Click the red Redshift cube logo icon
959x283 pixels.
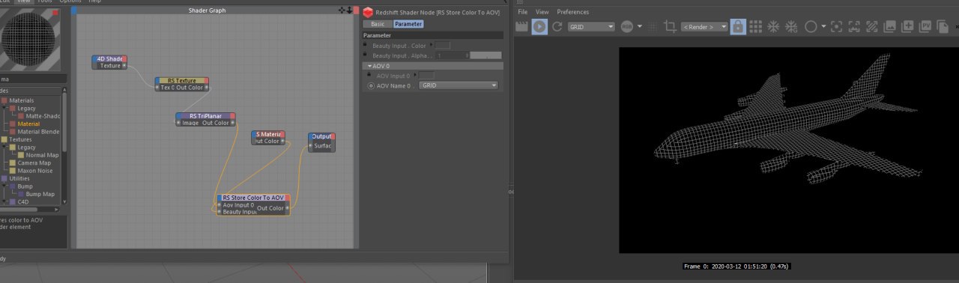click(368, 12)
